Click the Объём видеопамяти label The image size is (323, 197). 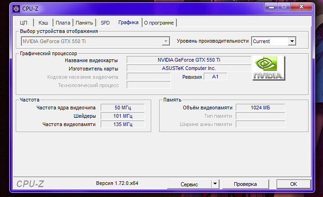click(207, 108)
